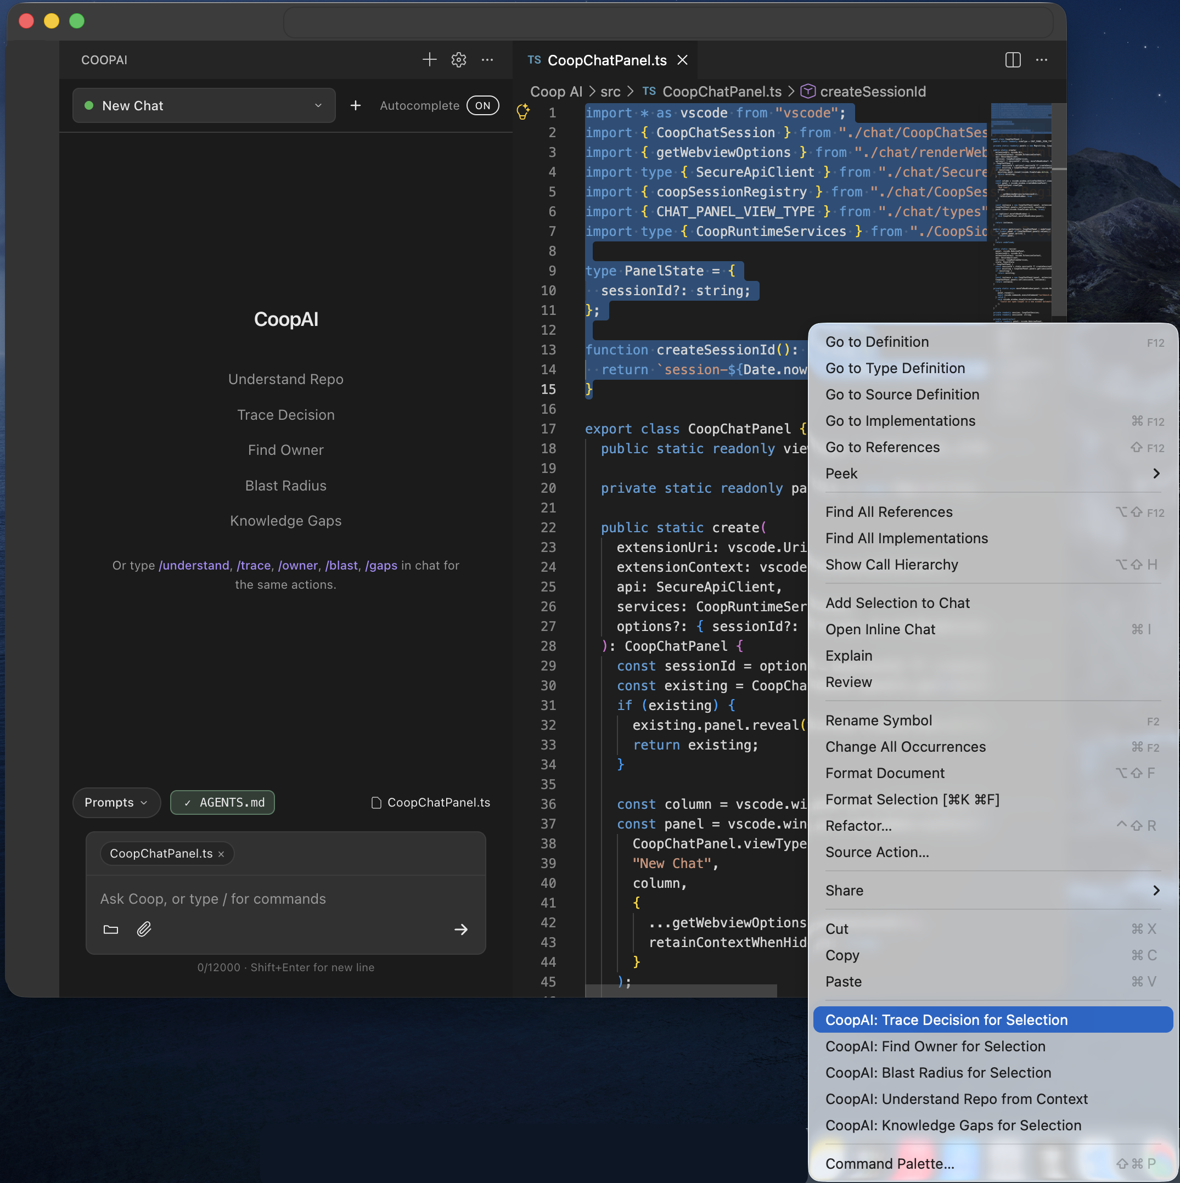Click the createSessionId symbol icon in the breadcrumb
Viewport: 1180px width, 1183px height.
coord(808,91)
